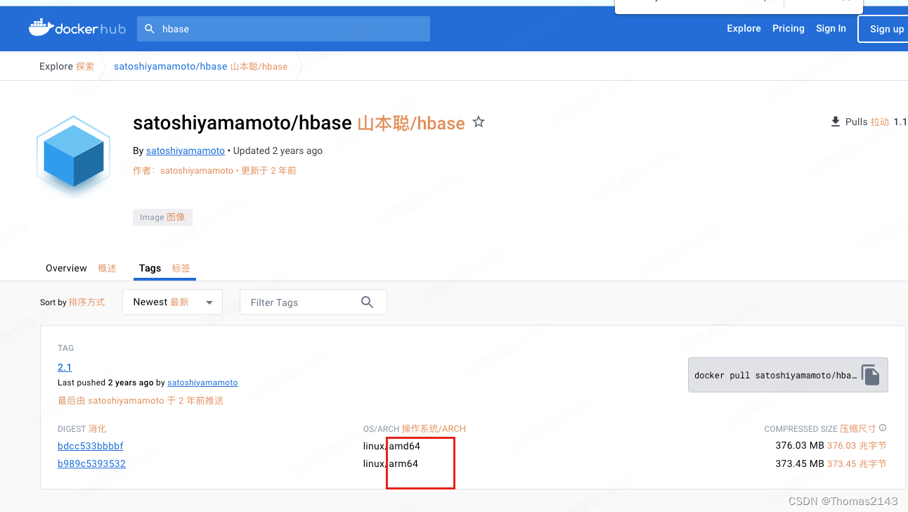Star the satoshiyamamoto/hbase repository

479,122
